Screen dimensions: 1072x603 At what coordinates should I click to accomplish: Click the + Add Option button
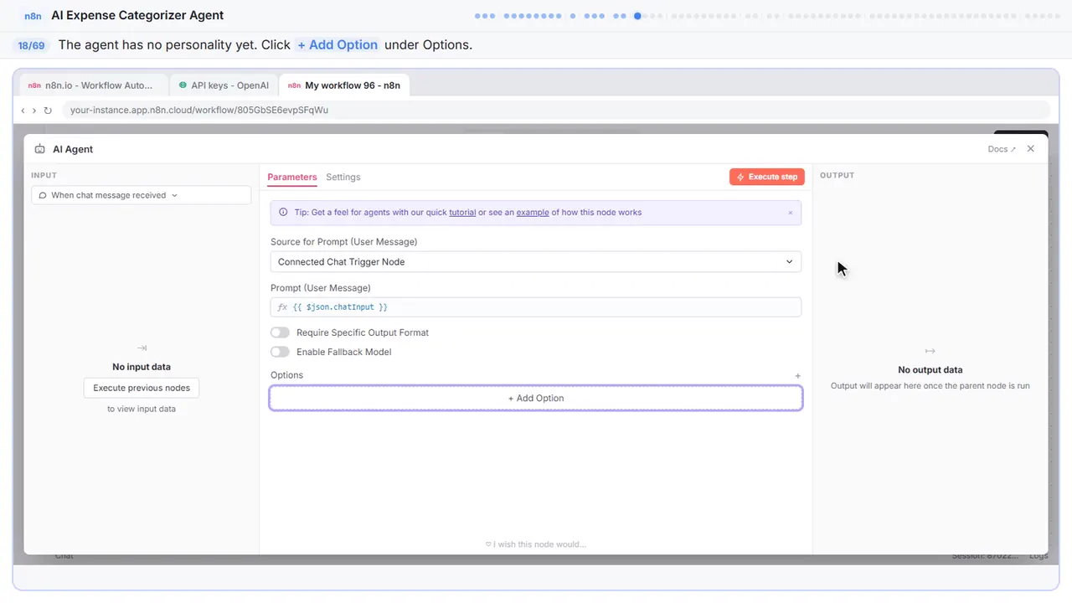(536, 399)
